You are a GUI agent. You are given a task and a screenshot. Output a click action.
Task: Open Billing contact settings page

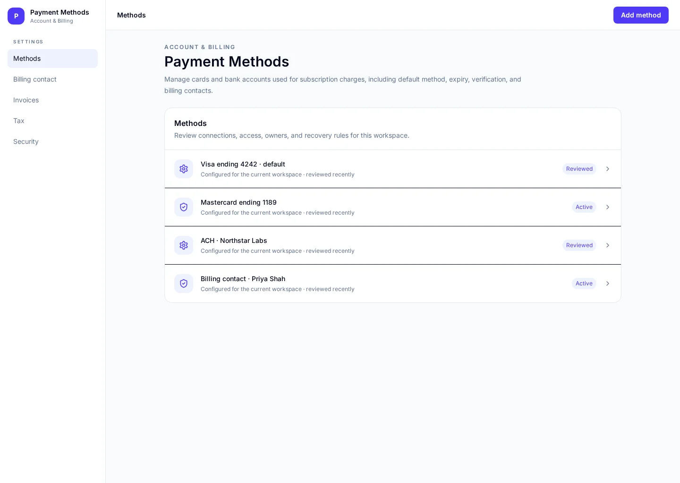[52, 79]
